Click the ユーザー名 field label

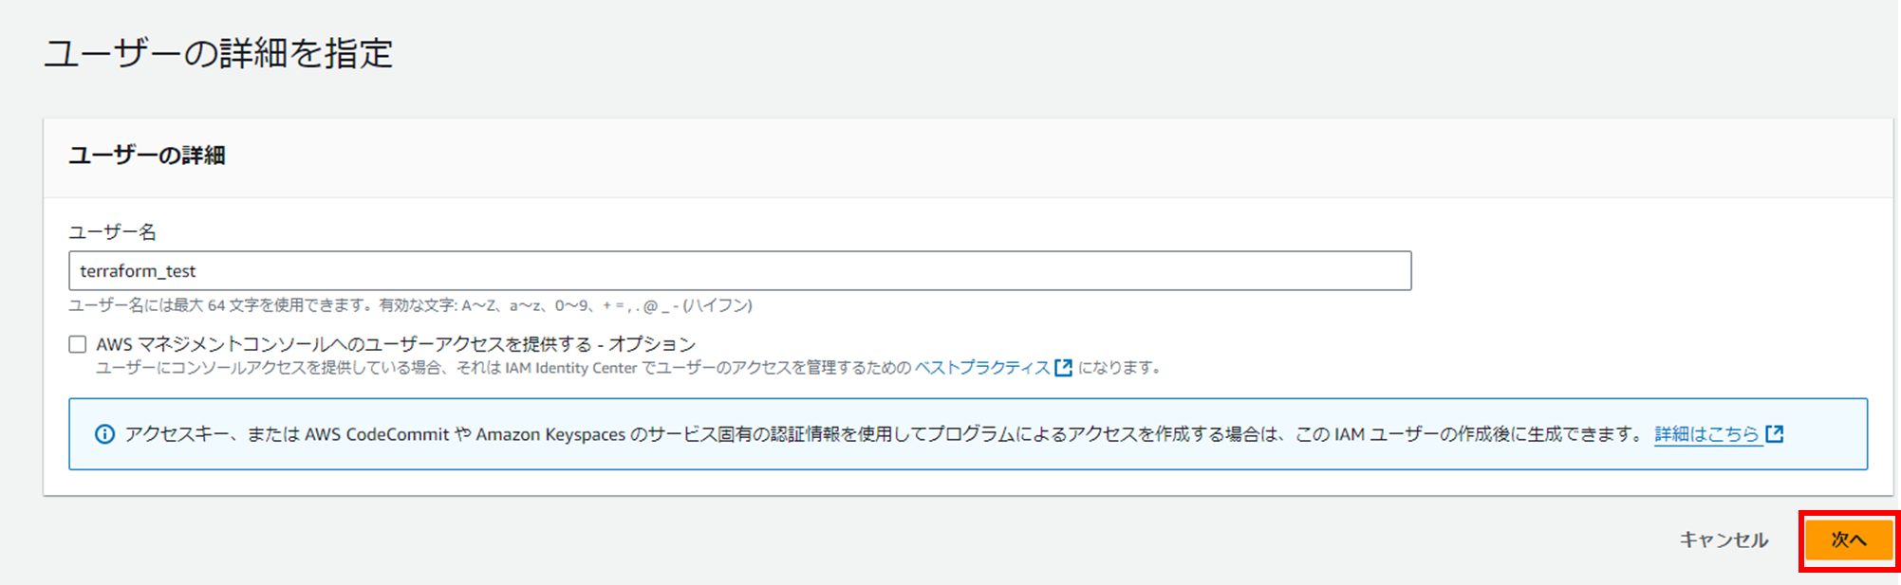click(112, 232)
